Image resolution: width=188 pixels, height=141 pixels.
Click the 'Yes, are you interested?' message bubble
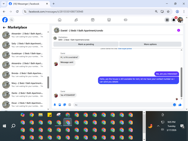coord(167,74)
